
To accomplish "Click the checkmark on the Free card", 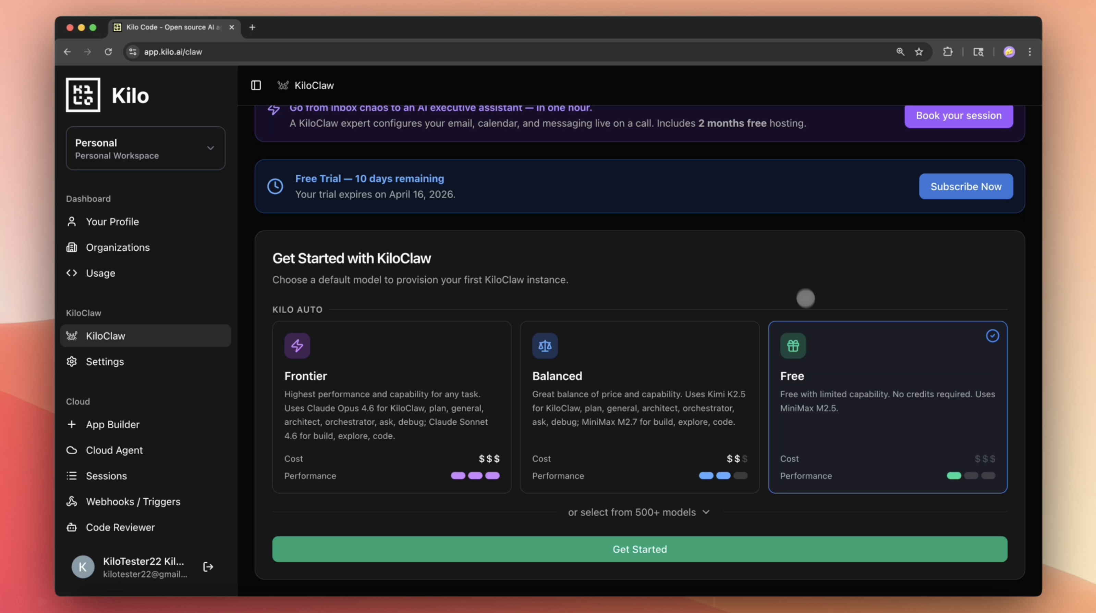I will 992,336.
